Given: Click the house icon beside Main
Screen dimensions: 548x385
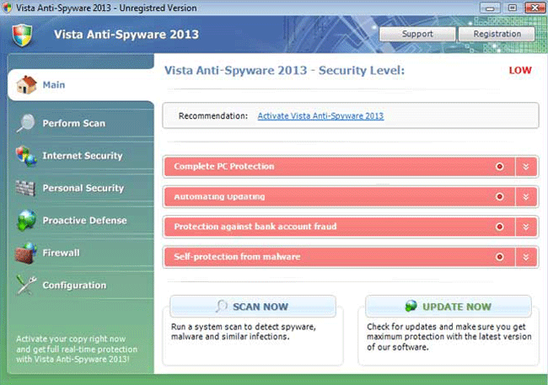Looking at the screenshot, I should coord(27,84).
